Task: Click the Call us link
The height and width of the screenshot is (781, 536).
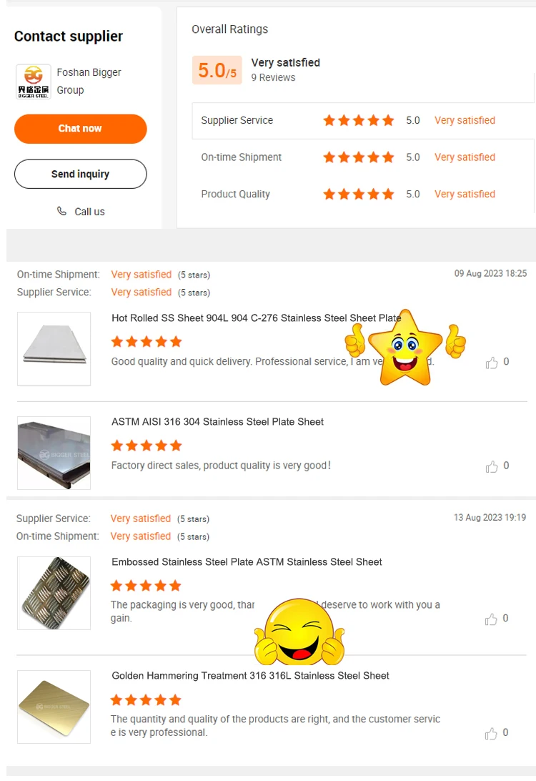Action: coord(89,212)
